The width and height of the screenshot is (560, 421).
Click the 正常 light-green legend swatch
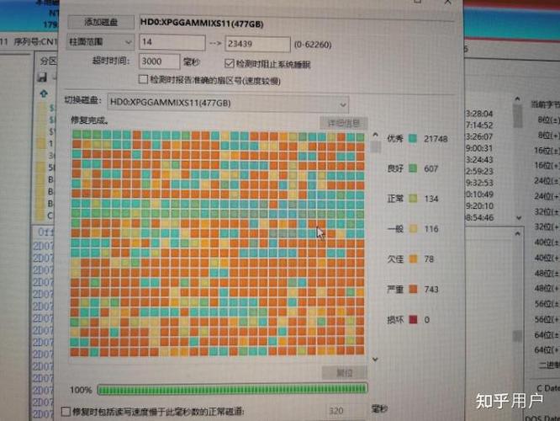click(x=413, y=199)
